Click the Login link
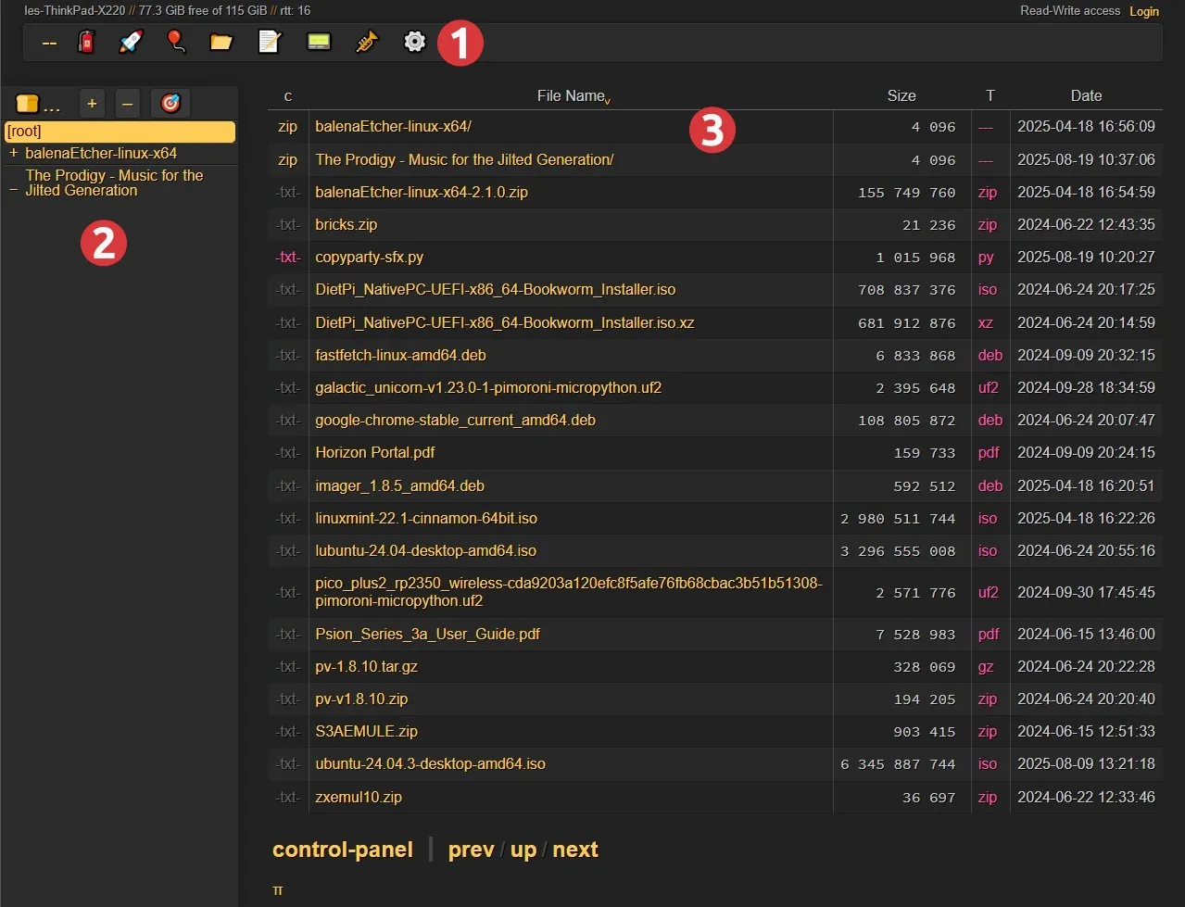This screenshot has height=907, width=1185. pos(1144,11)
